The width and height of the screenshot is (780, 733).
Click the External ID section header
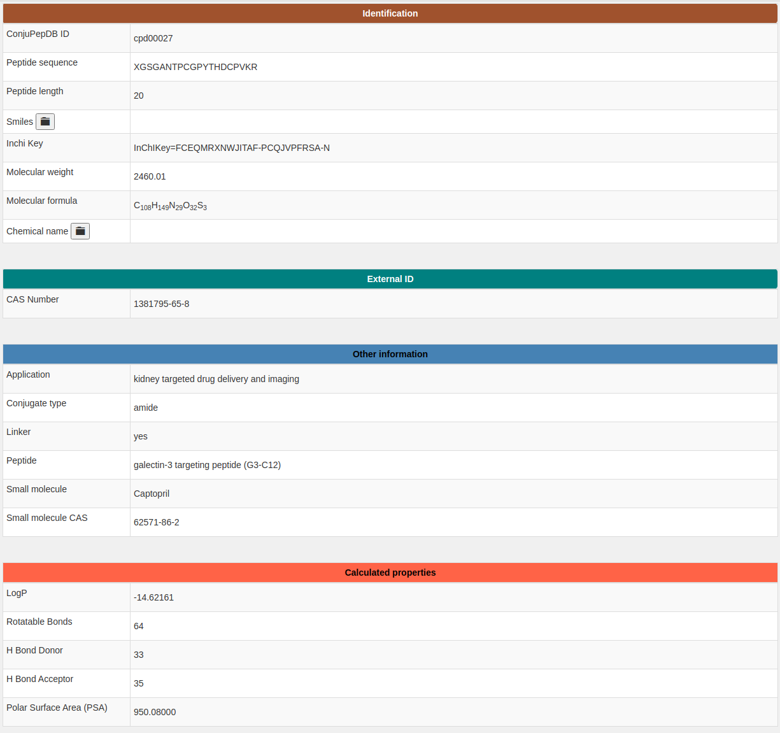[390, 279]
